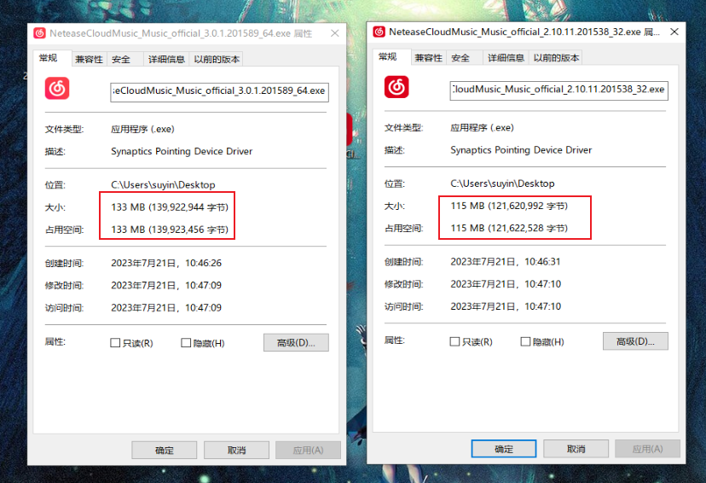Check 只读(R) in the 2.10.11_32.exe properties
706x483 pixels.
(x=454, y=341)
